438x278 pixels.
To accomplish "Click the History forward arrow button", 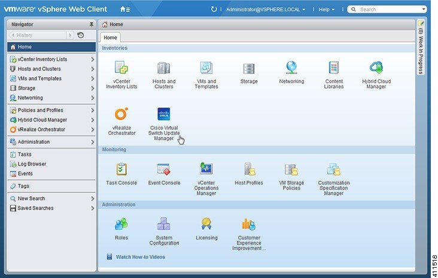I will point(70,35).
